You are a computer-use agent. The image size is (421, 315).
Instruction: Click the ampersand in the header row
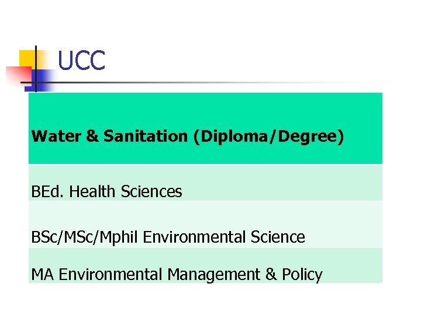point(92,136)
